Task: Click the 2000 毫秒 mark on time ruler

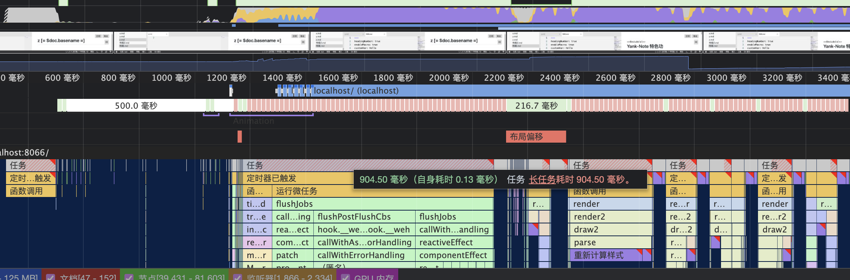Action: pos(449,78)
